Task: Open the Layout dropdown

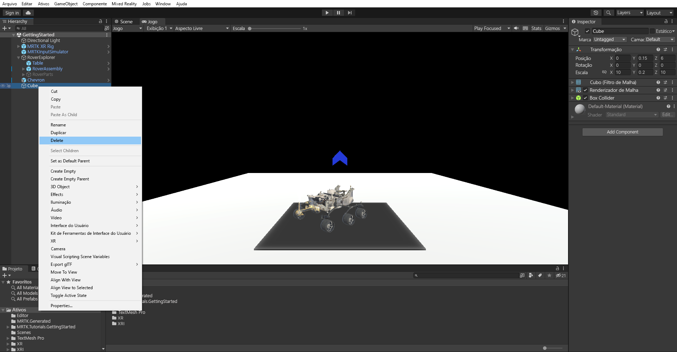Action: pos(660,13)
